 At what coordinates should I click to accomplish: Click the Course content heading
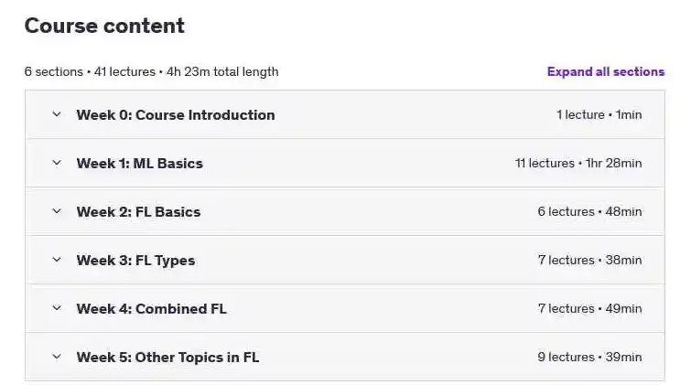point(104,26)
